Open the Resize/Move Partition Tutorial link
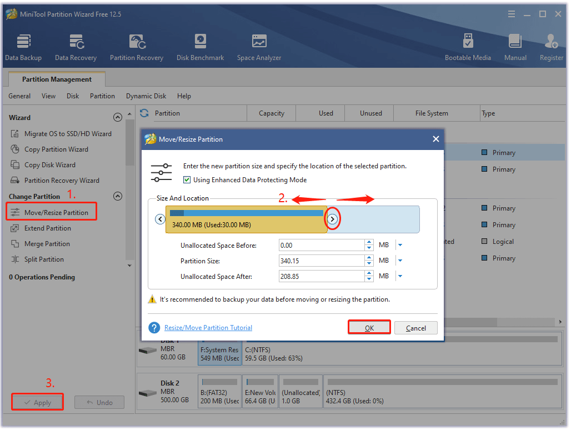The height and width of the screenshot is (430, 571). tap(208, 327)
